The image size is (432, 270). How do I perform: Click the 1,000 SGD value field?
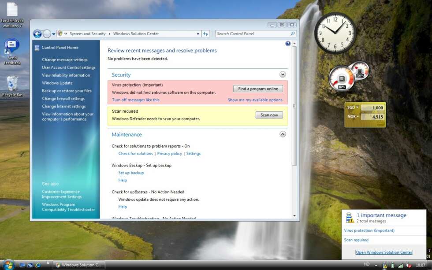[x=372, y=107]
